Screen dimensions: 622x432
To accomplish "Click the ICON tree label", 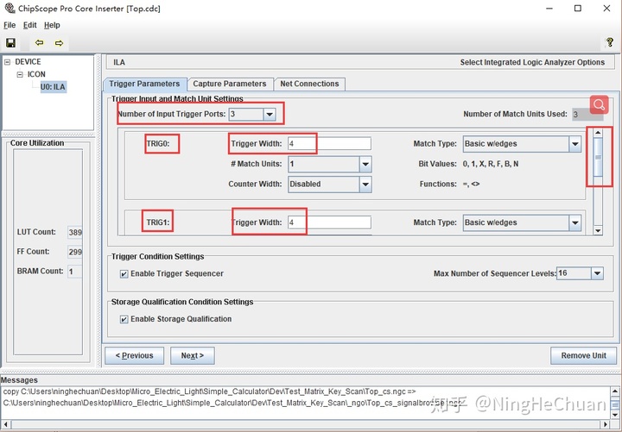I will tap(36, 74).
